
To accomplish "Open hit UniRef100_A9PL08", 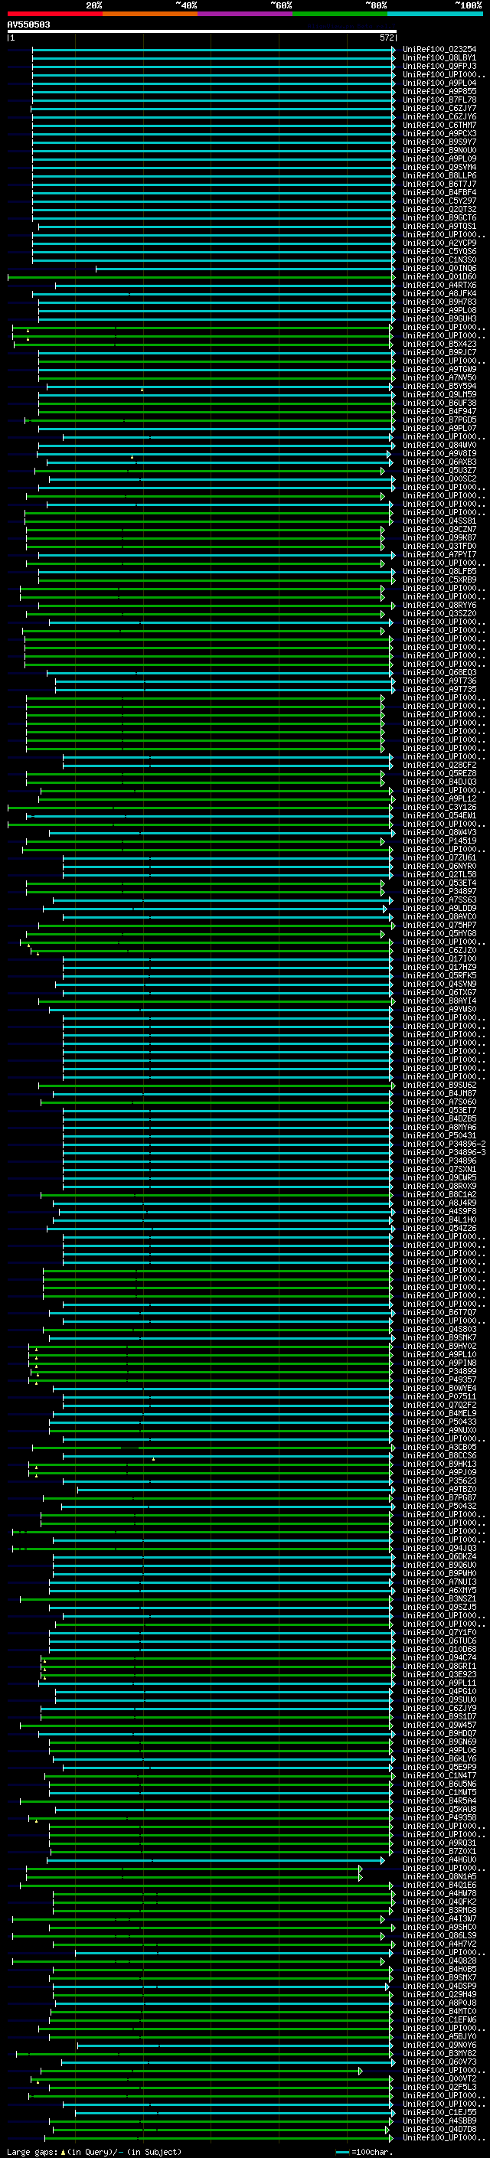I will 439,310.
